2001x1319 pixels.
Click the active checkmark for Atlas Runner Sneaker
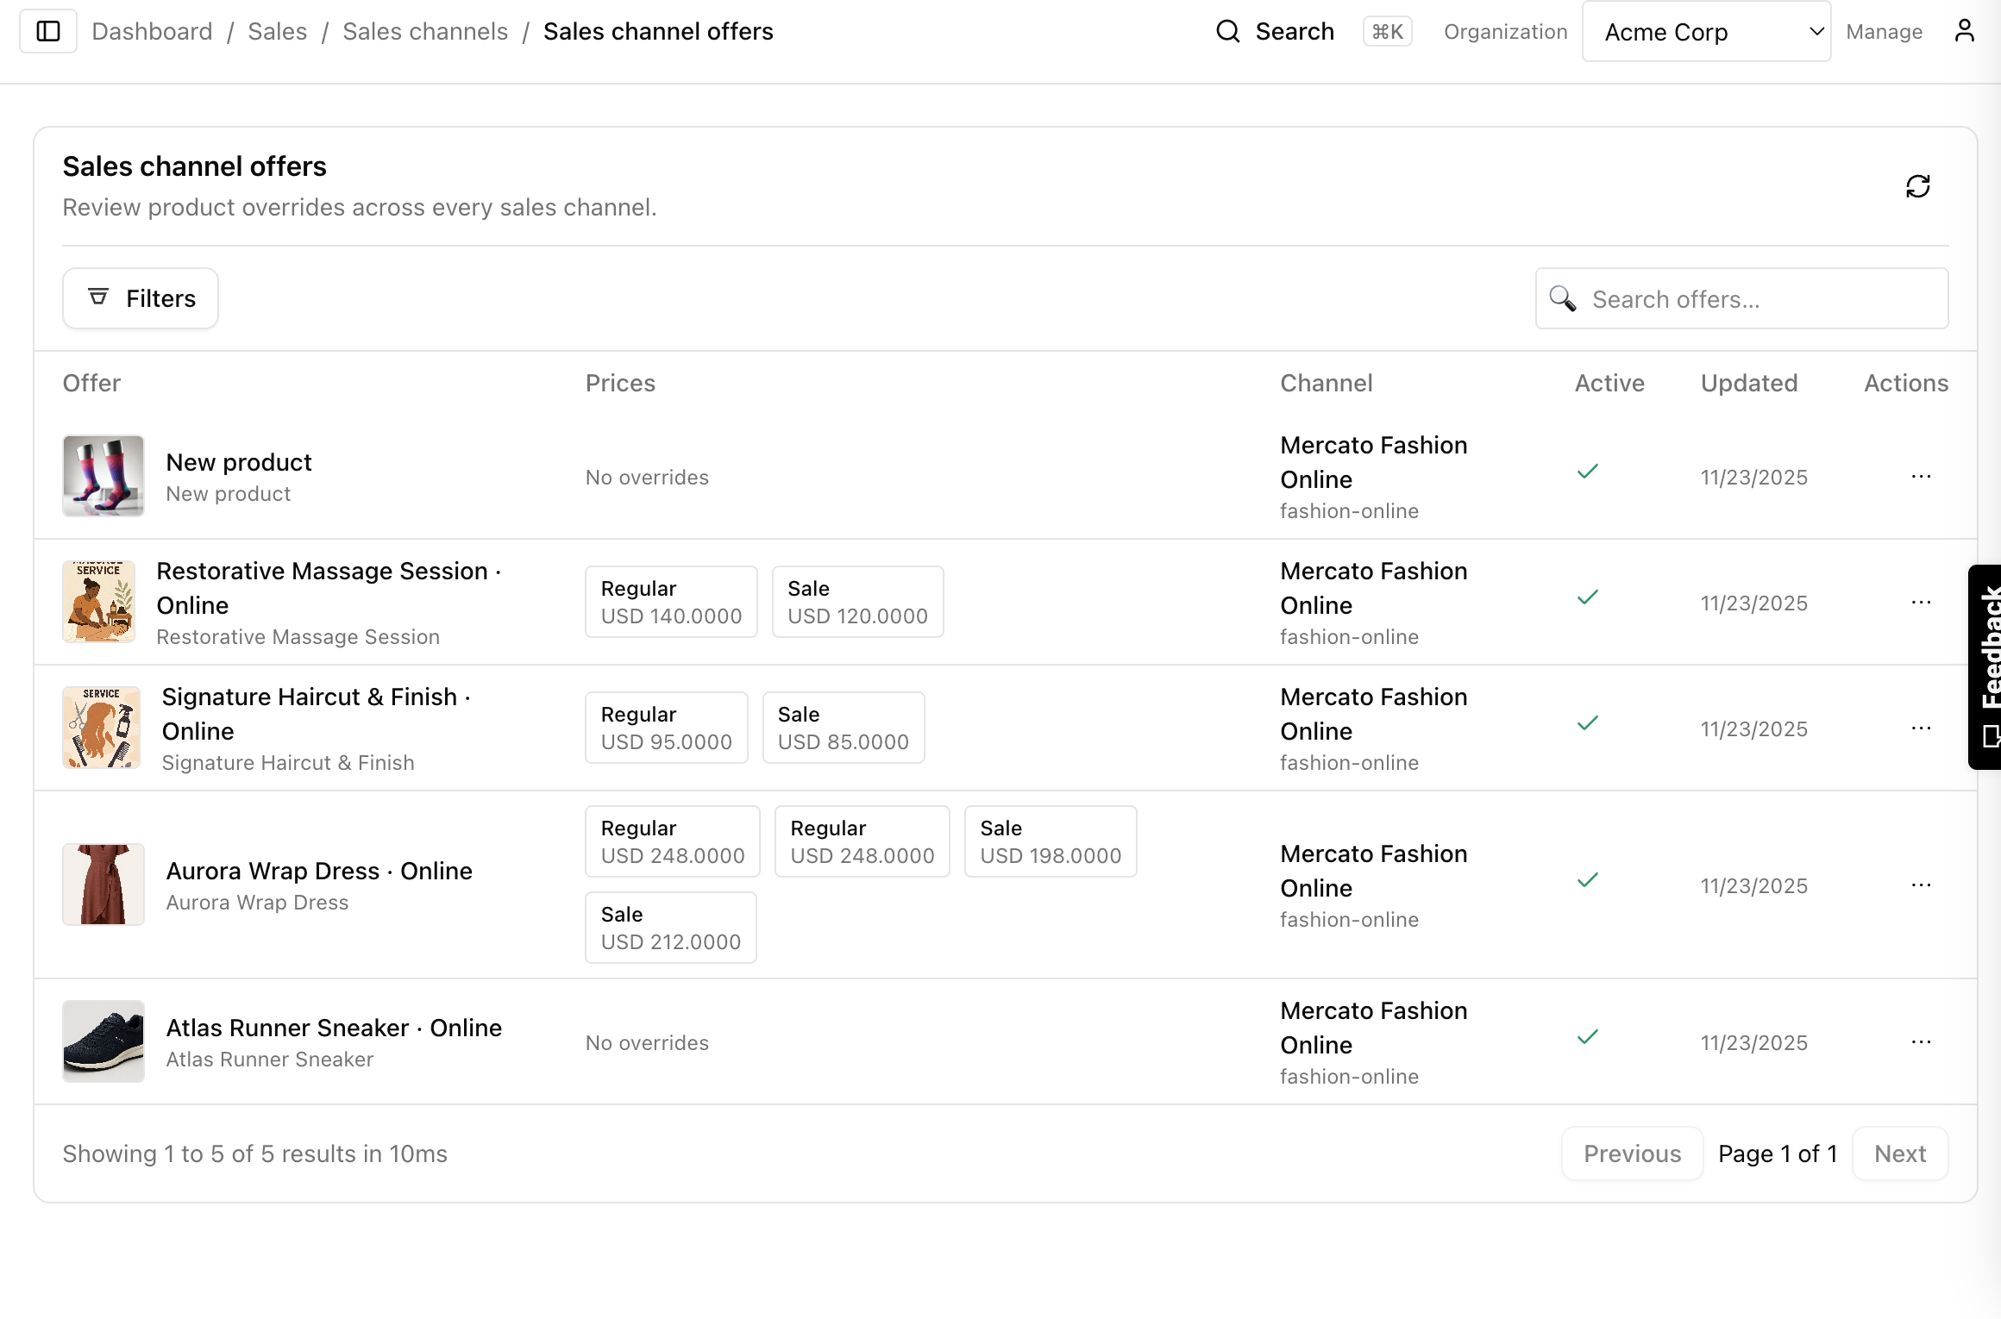click(1588, 1036)
